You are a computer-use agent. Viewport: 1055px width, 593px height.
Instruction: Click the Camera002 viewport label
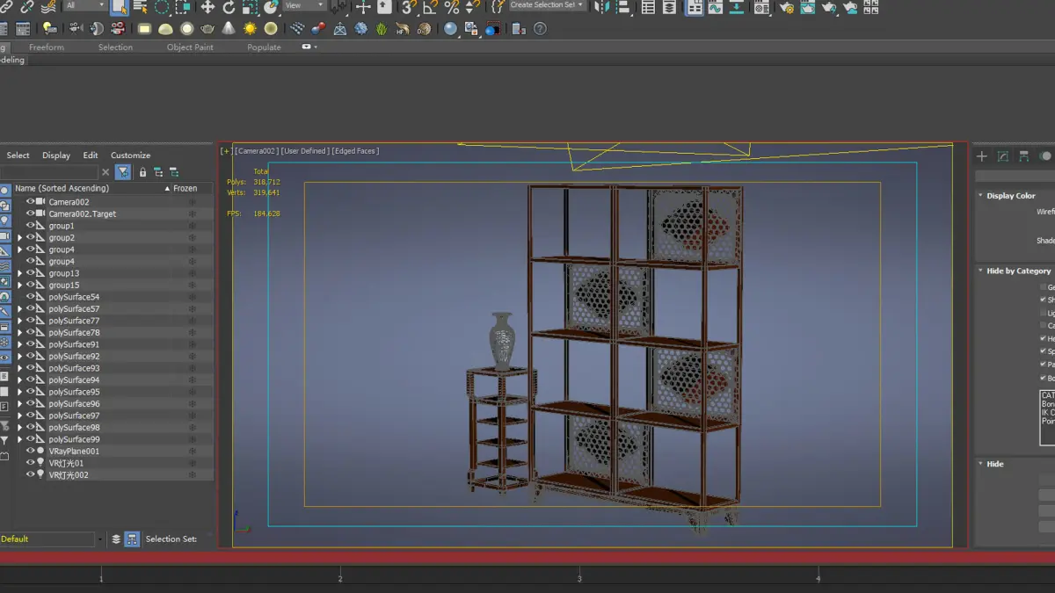tap(256, 151)
